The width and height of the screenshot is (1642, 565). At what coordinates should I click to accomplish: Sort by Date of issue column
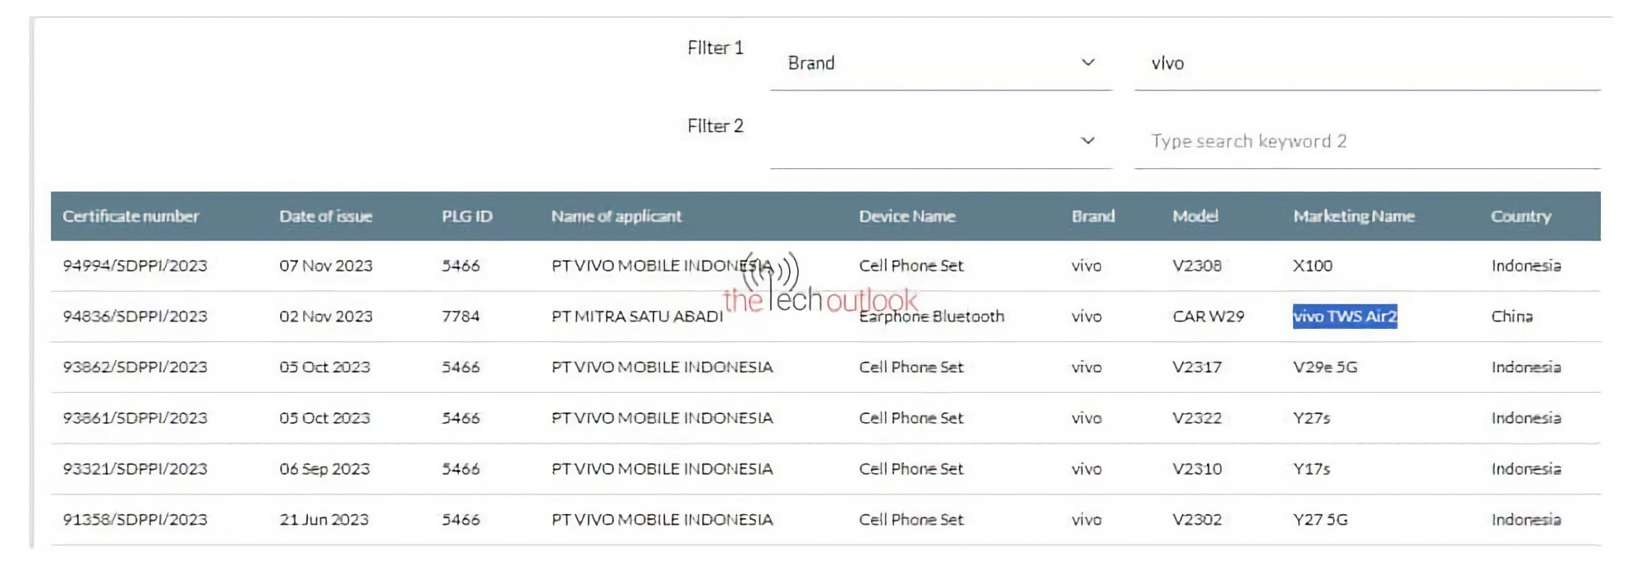click(x=325, y=216)
